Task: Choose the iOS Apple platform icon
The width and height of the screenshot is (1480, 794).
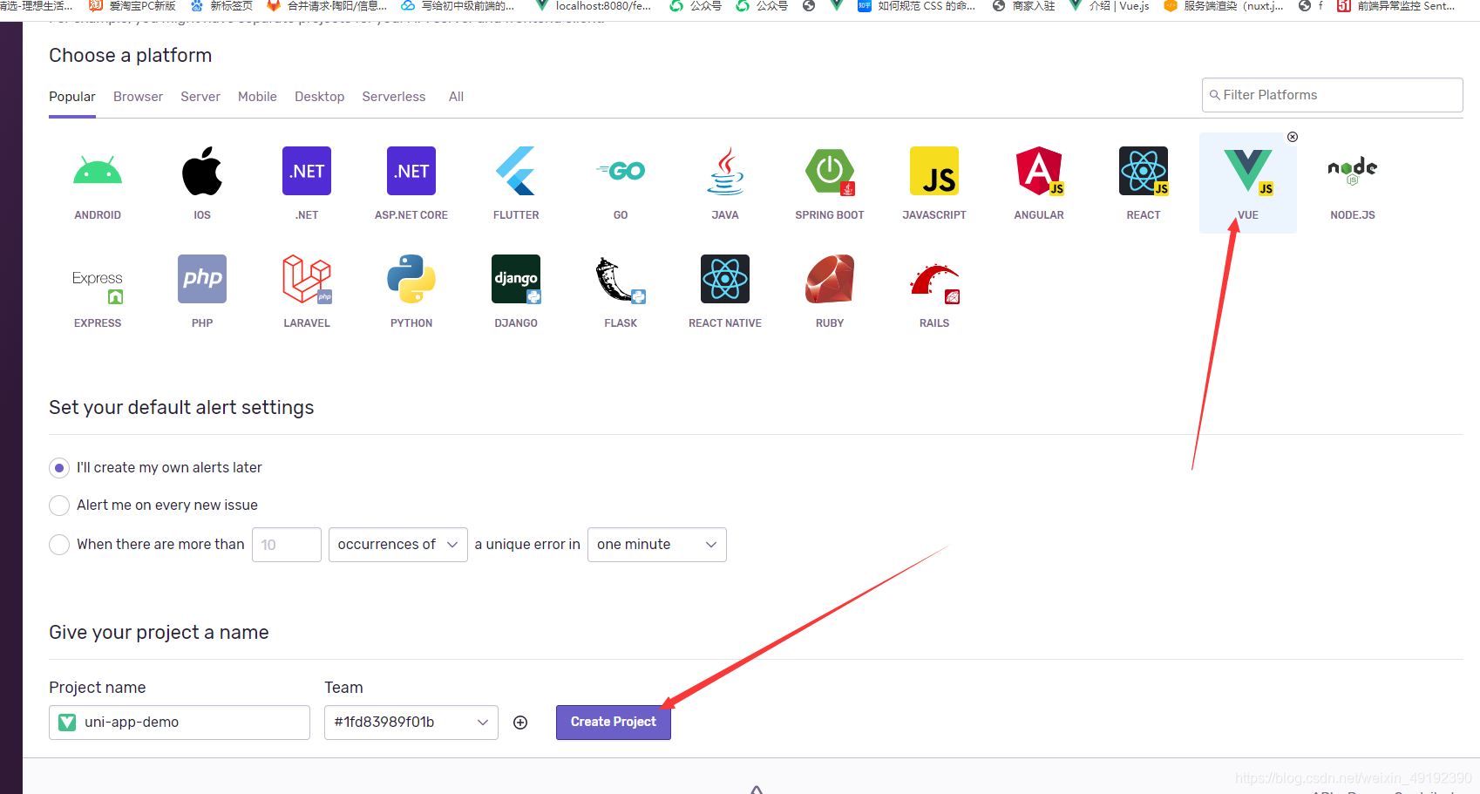Action: [x=202, y=171]
